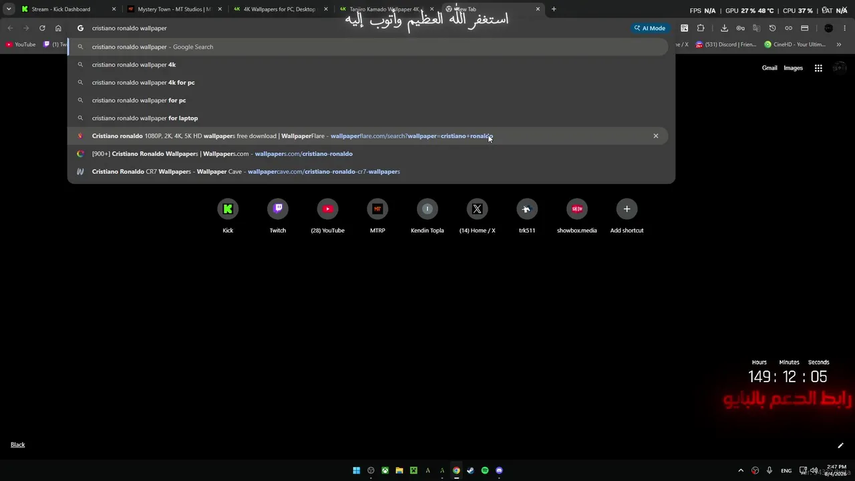The width and height of the screenshot is (855, 481).
Task: Open the tab search dropdown arrow
Action: pyautogui.click(x=9, y=9)
